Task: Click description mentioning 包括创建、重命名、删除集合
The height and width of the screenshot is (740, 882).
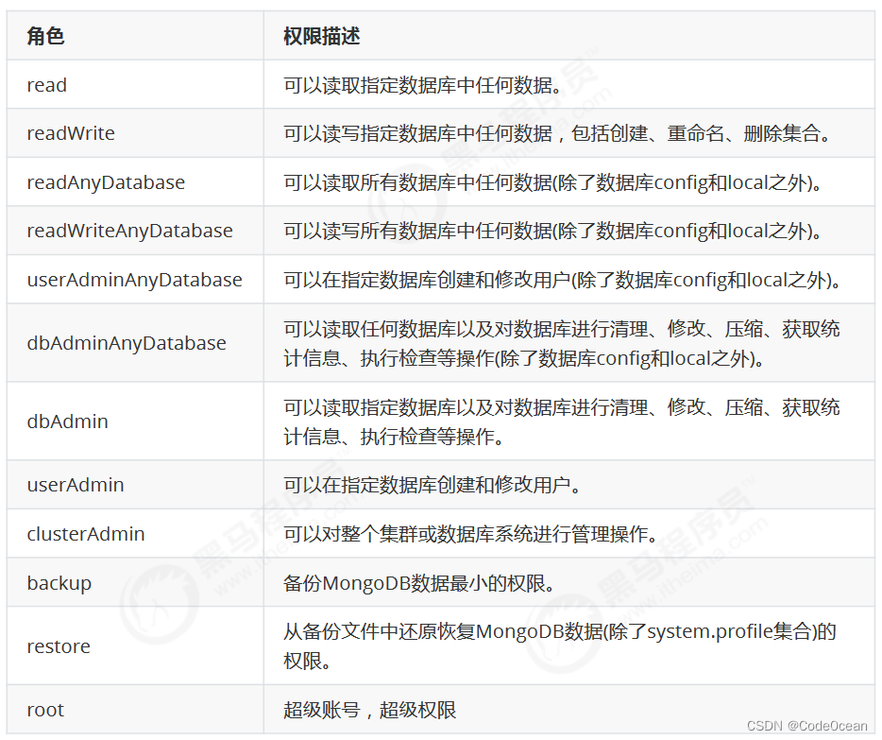Action: [557, 133]
